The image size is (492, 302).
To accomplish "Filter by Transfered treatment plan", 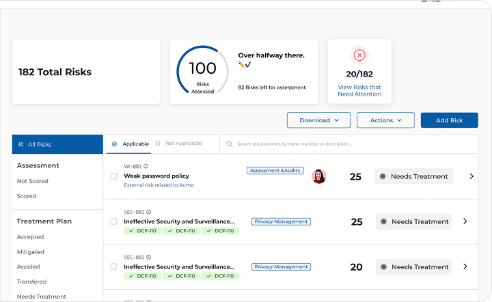I will click(31, 282).
